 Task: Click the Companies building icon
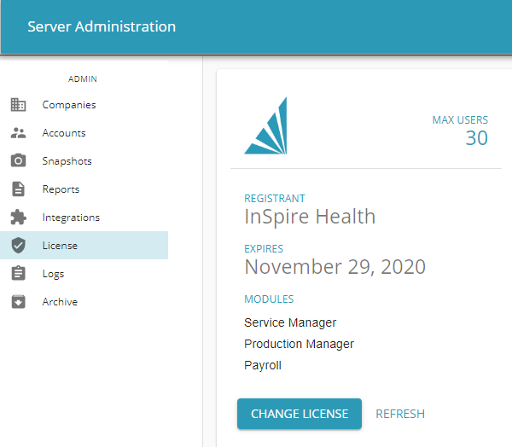coord(18,105)
